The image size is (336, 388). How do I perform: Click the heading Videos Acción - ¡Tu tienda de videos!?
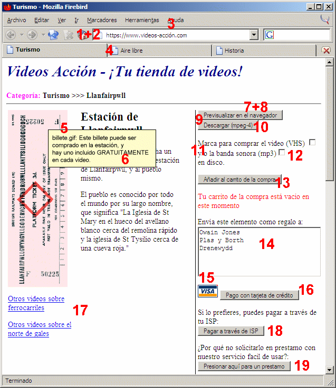pyautogui.click(x=124, y=72)
